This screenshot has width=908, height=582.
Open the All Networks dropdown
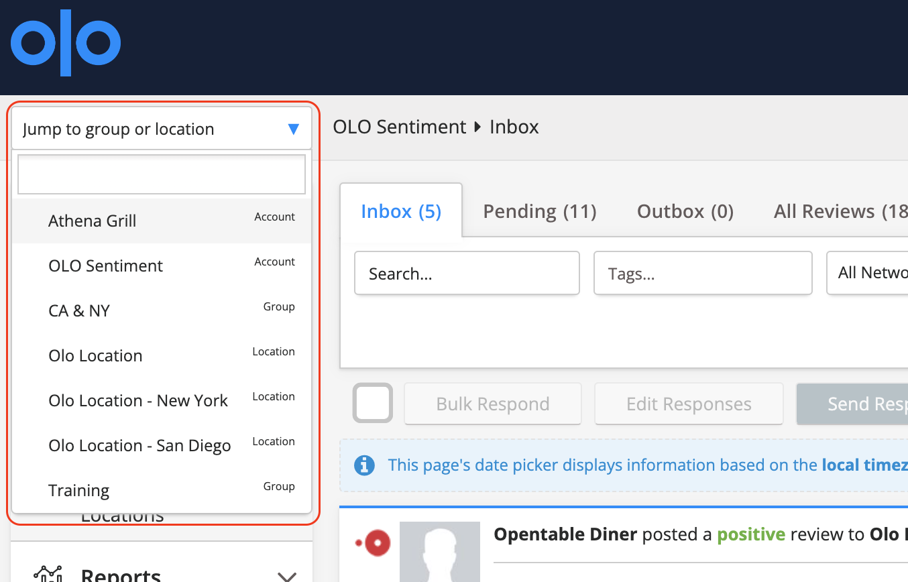(868, 273)
